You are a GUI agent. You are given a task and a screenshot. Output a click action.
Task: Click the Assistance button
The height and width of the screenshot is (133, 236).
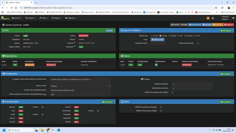pyautogui.click(x=218, y=25)
